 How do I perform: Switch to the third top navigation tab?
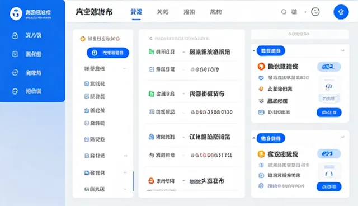(189, 12)
